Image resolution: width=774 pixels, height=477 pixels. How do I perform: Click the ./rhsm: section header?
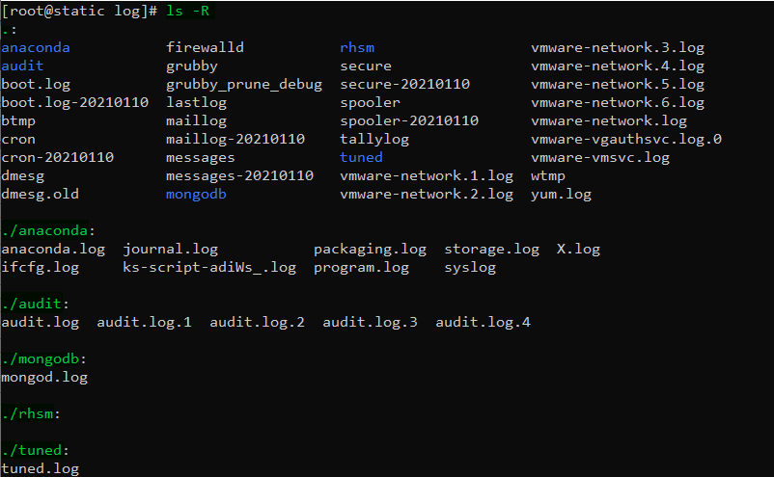[31, 413]
